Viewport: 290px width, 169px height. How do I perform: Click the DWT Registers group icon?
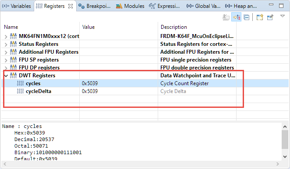point(13,76)
